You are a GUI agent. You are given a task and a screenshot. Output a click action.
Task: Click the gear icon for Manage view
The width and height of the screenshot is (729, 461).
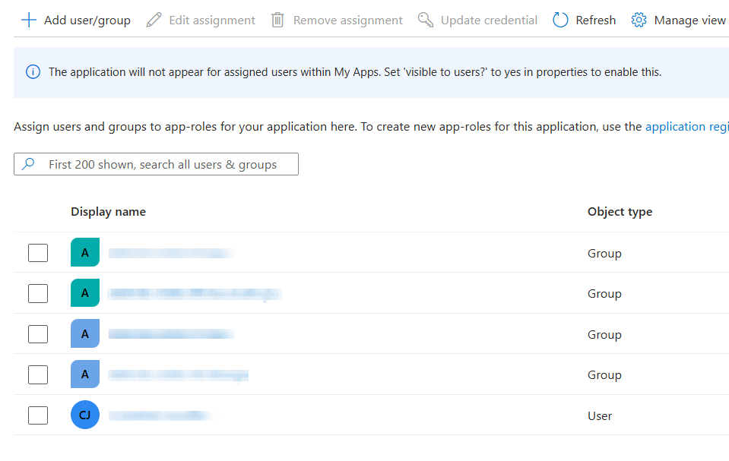pyautogui.click(x=639, y=20)
